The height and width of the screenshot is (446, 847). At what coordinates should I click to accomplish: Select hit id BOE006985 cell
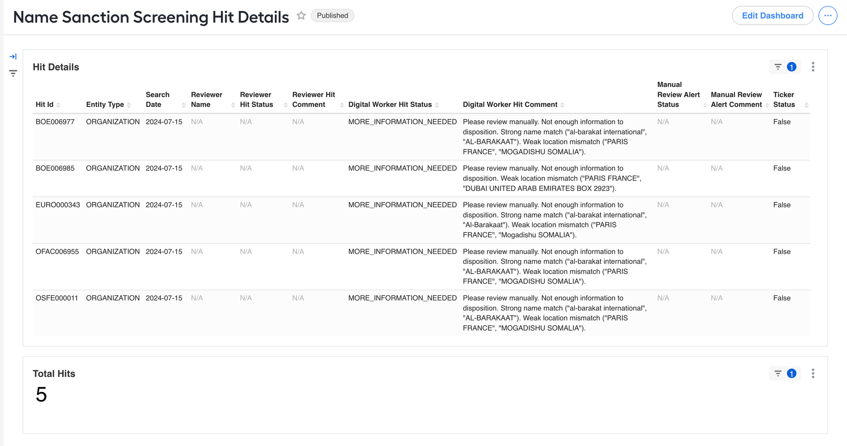point(55,168)
